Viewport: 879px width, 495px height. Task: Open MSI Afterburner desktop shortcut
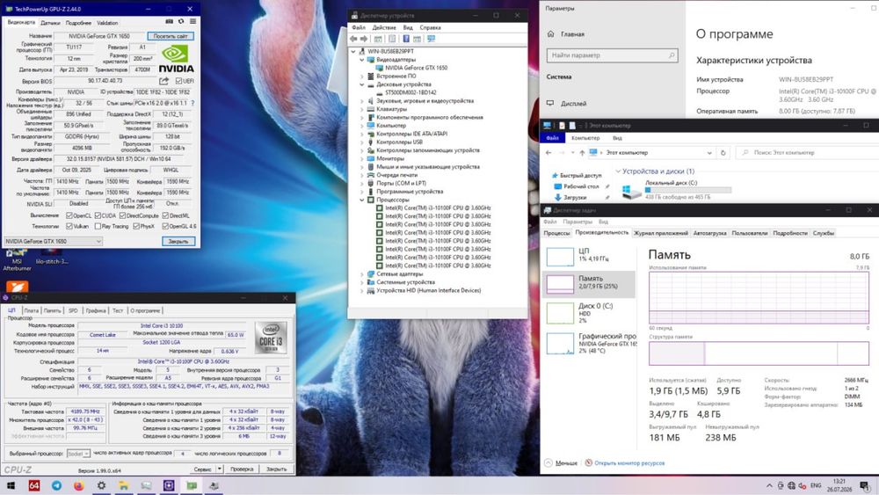point(17,260)
